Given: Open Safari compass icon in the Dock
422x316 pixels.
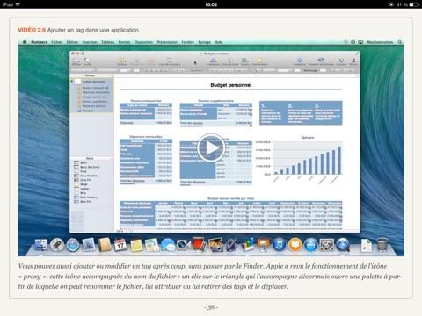Looking at the screenshot, I should click(x=73, y=245).
